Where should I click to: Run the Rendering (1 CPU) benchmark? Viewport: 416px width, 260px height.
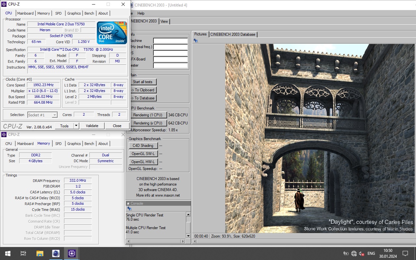pos(148,115)
